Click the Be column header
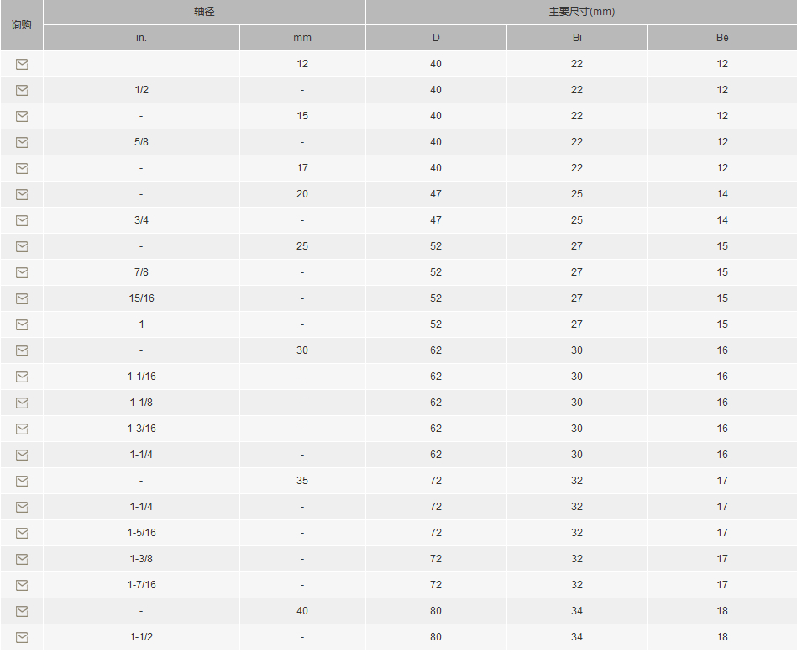This screenshot has width=797, height=653. click(722, 38)
